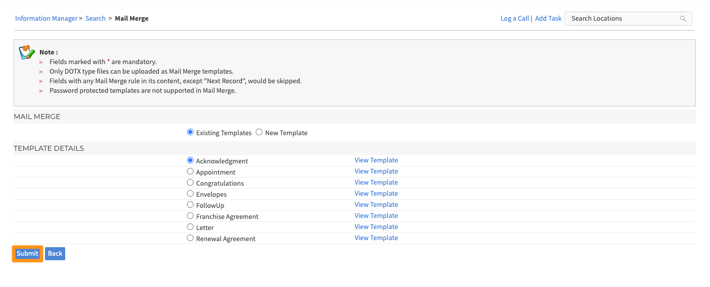
Task: Pick the Appointment template radio button
Action: point(190,171)
